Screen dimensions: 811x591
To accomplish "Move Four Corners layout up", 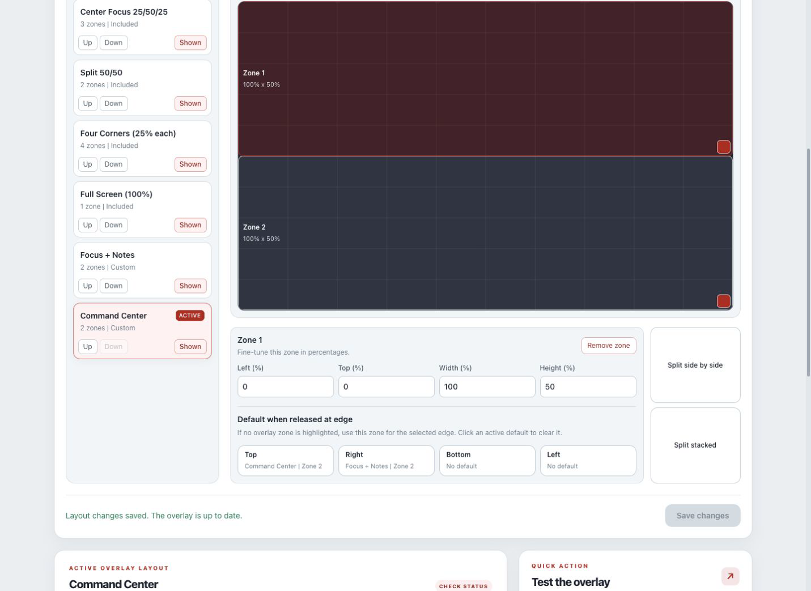I will tap(87, 164).
